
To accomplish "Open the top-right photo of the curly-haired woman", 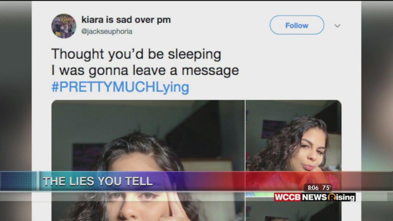I will coord(293,148).
